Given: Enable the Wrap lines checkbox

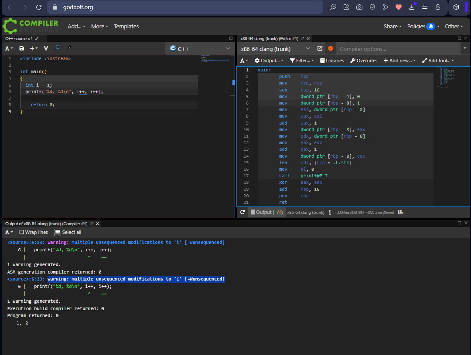Looking at the screenshot, I should point(22,232).
